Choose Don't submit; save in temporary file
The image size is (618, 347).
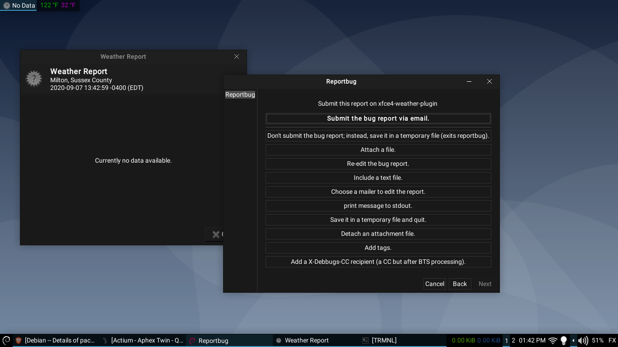tap(378, 136)
